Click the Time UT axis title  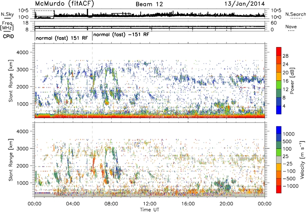(150, 210)
